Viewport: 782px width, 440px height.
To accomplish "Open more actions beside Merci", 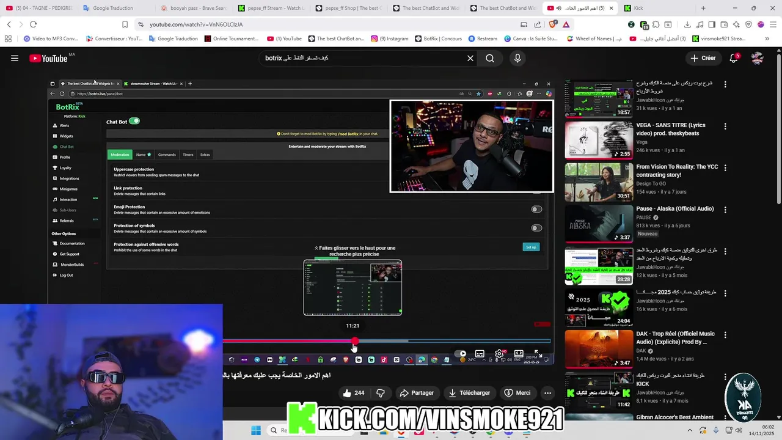I will 547,393.
